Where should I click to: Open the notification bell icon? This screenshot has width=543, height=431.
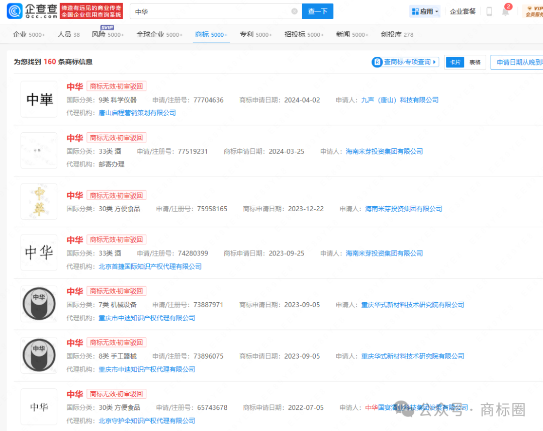coord(506,12)
